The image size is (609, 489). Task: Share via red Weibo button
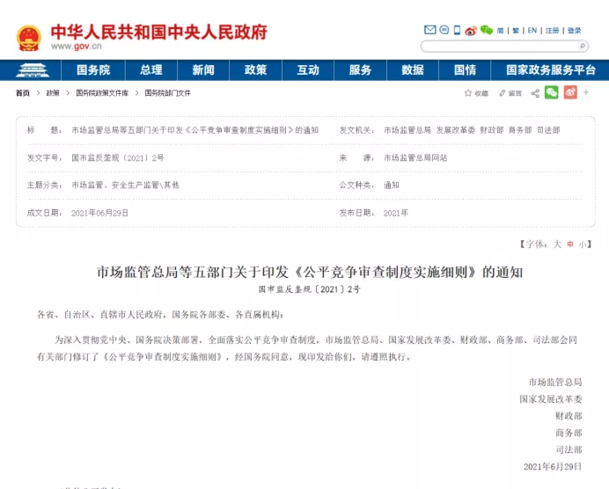click(570, 92)
